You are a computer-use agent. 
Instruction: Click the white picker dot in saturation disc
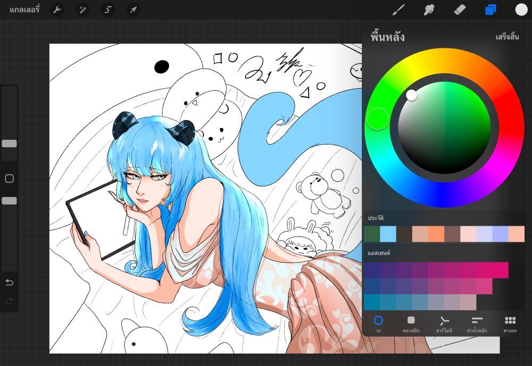(412, 95)
